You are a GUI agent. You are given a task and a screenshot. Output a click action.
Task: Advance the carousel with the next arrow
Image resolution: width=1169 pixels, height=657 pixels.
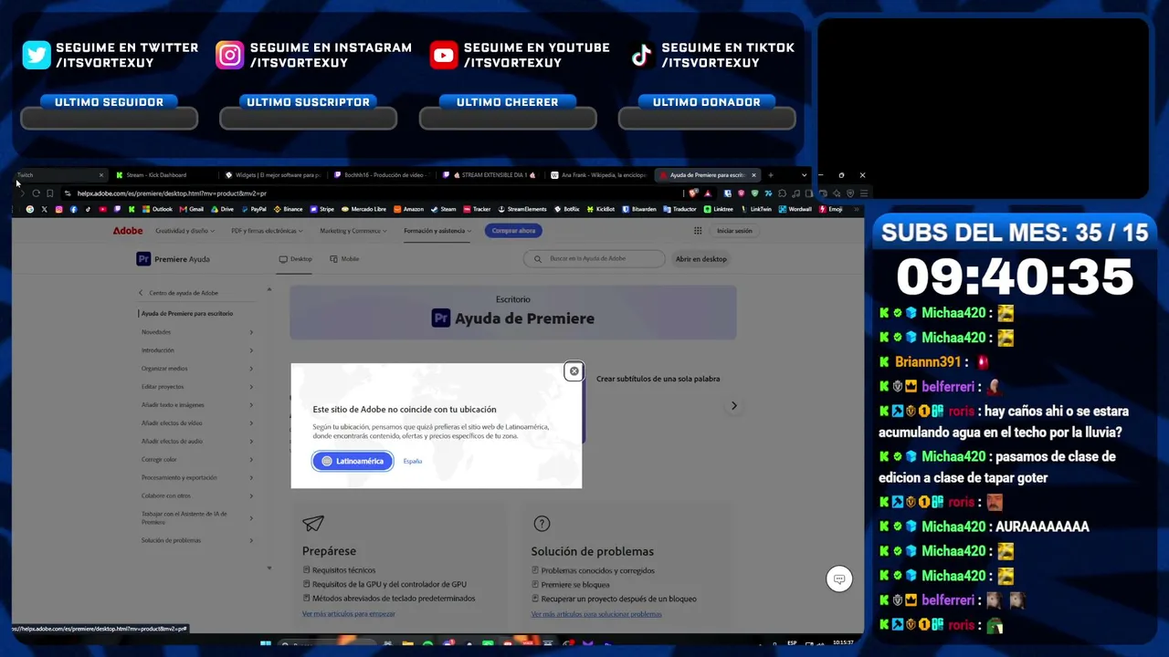point(733,406)
